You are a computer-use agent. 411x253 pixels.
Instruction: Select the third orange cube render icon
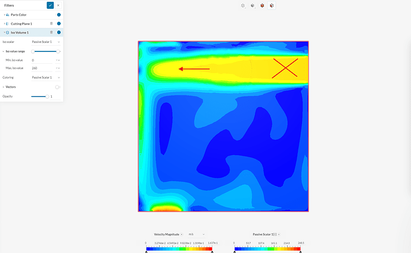262,5
